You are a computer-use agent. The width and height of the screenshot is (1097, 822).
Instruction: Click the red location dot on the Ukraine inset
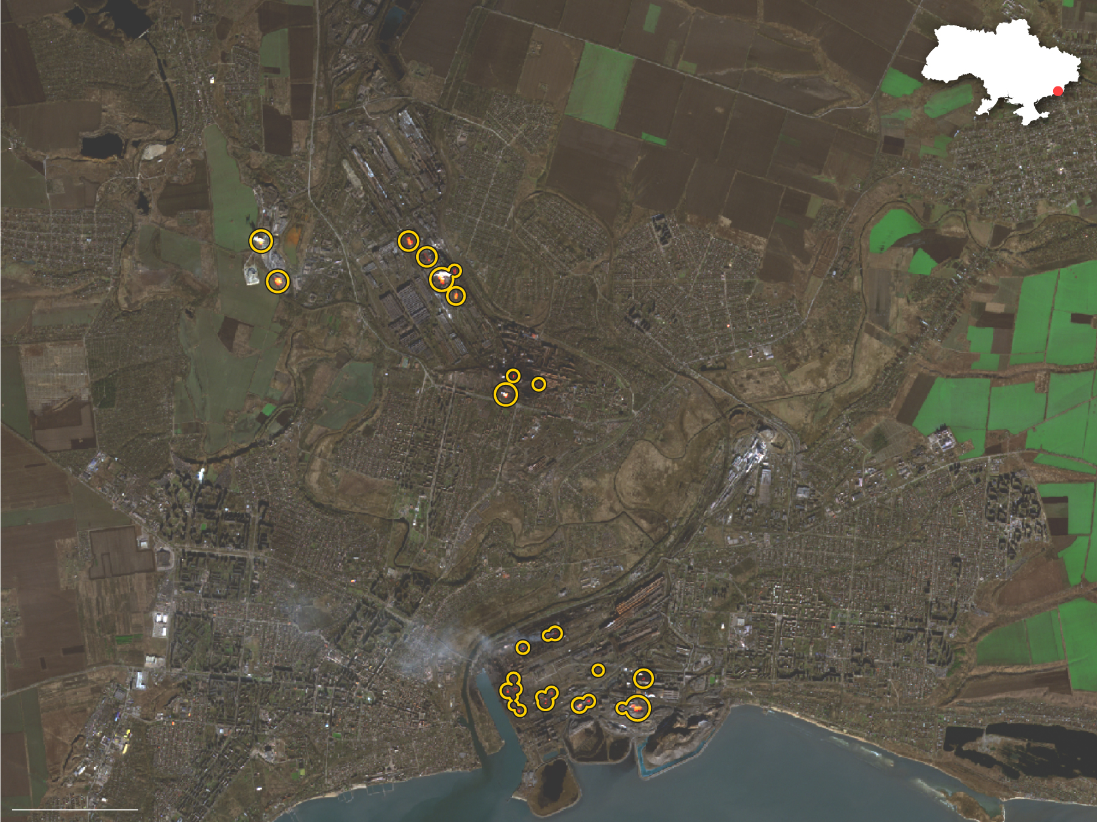[x=1058, y=91]
